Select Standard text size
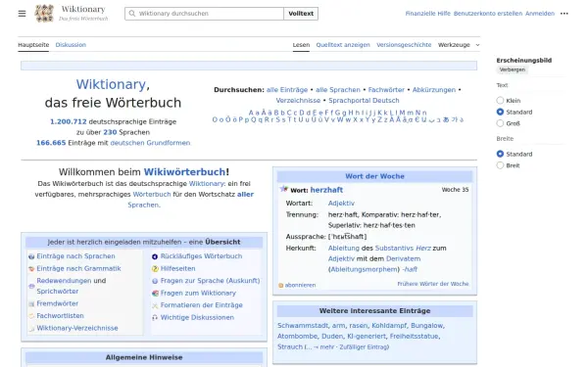The height and width of the screenshot is (367, 588). click(x=500, y=112)
